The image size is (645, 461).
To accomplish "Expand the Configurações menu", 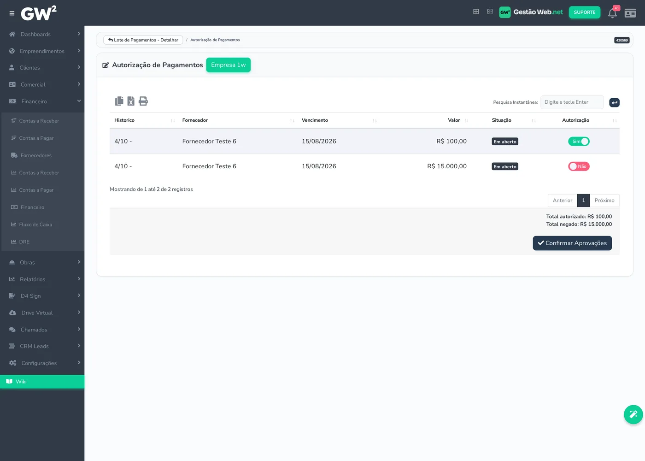I will coord(42,363).
